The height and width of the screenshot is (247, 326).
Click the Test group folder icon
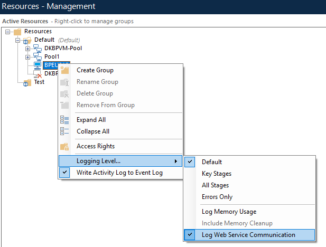click(x=27, y=82)
